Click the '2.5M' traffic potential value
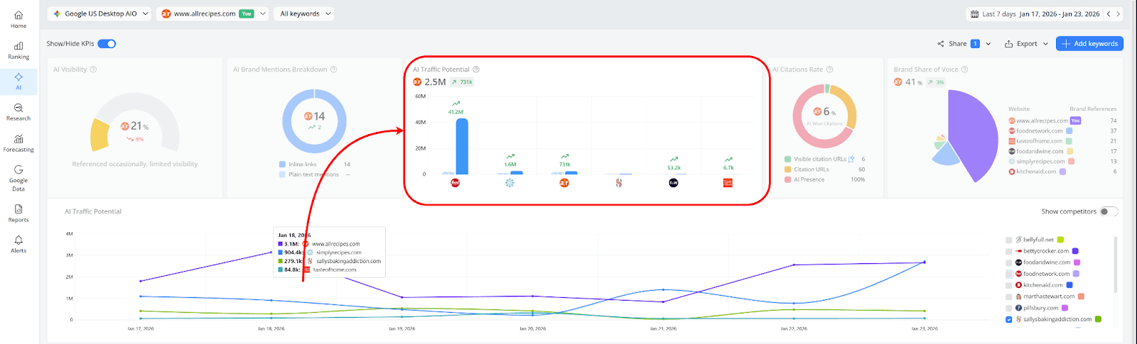 click(x=435, y=82)
